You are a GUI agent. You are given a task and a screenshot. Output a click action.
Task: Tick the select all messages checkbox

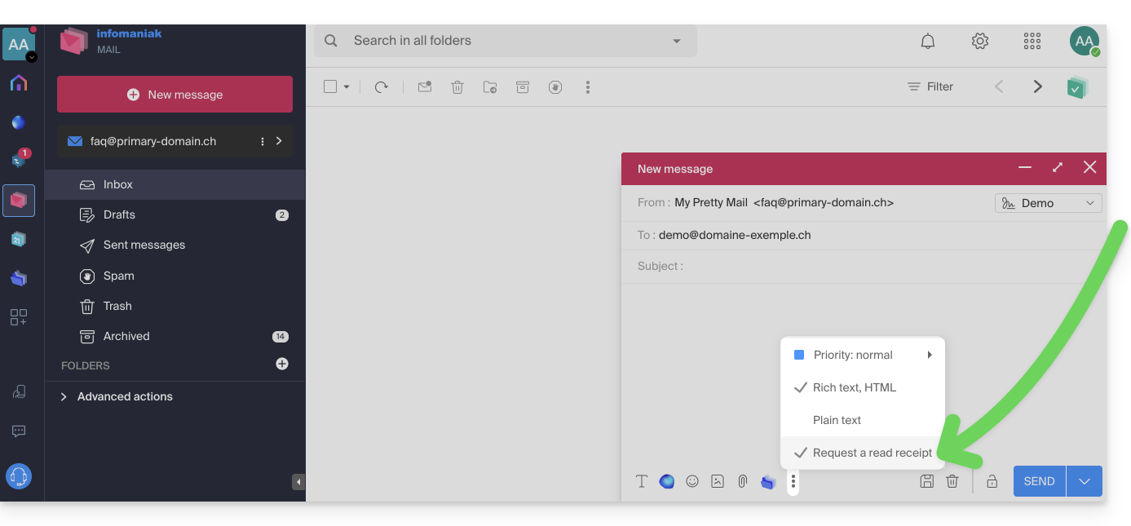(330, 86)
